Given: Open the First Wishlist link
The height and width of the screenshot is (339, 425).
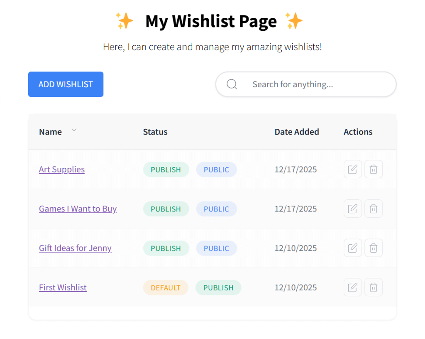Looking at the screenshot, I should point(63,287).
